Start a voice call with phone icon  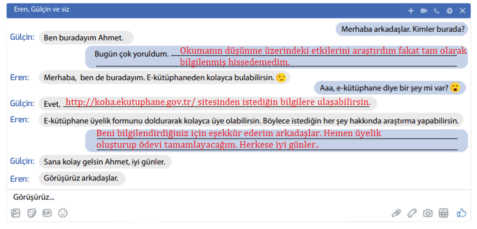click(437, 10)
